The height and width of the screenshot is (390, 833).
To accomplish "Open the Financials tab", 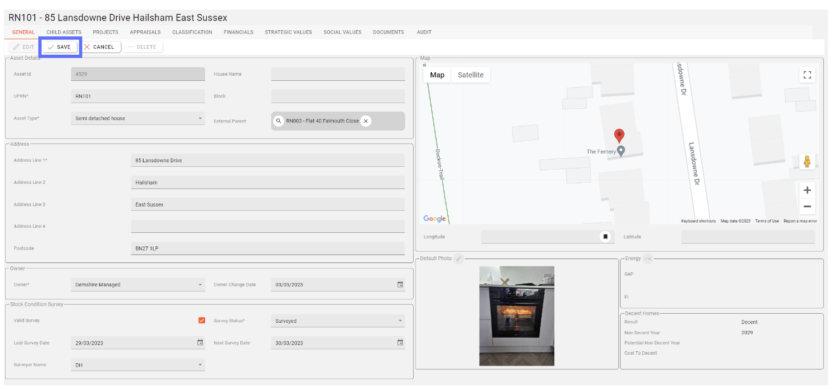I will coord(239,32).
